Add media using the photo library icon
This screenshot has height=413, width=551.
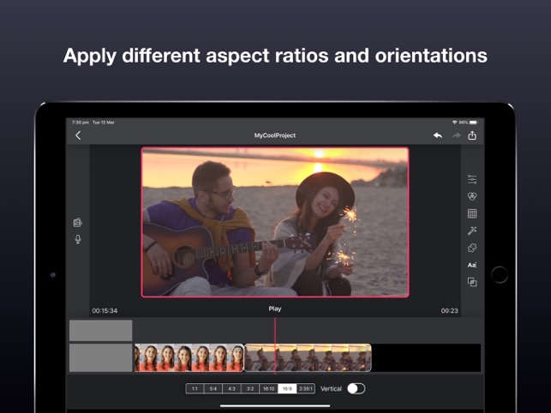pos(78,222)
